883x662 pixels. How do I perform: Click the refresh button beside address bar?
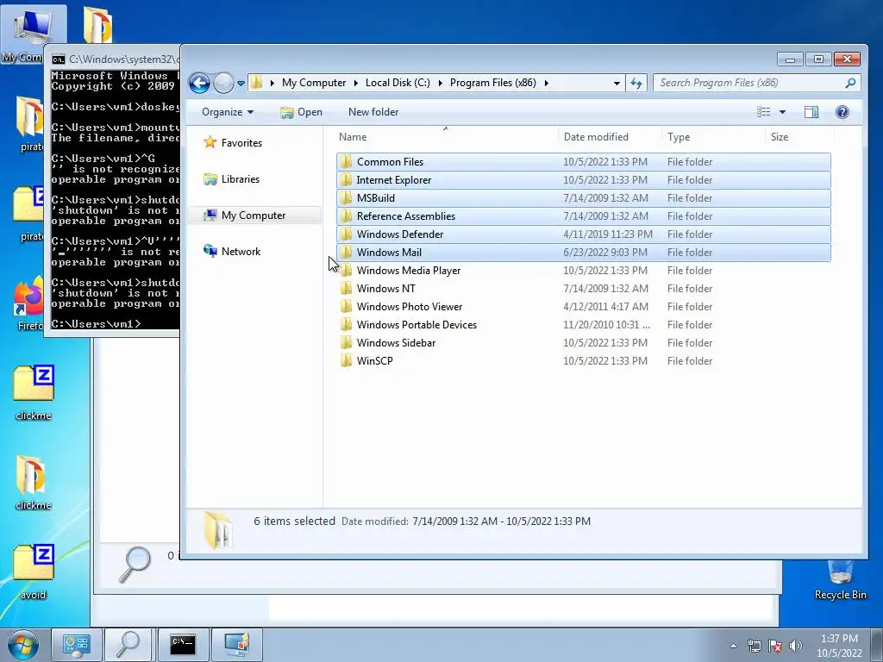[636, 84]
